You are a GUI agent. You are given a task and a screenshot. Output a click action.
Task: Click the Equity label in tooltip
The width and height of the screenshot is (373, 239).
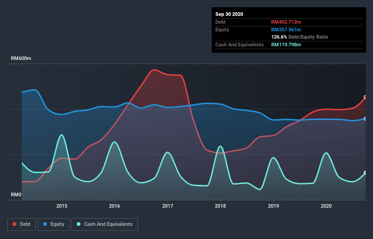[222, 30]
